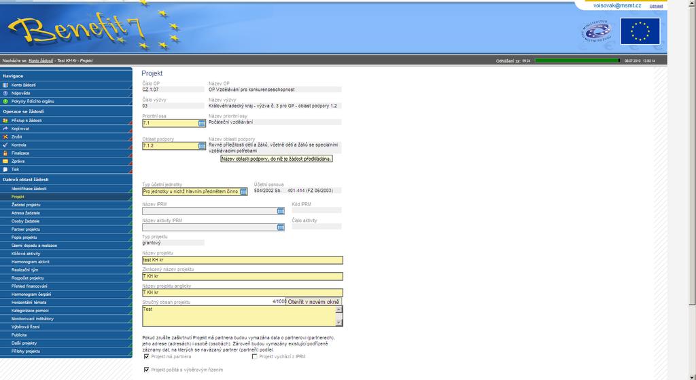Toggle Projekt má partnera checkbox
The width and height of the screenshot is (696, 380).
[147, 356]
